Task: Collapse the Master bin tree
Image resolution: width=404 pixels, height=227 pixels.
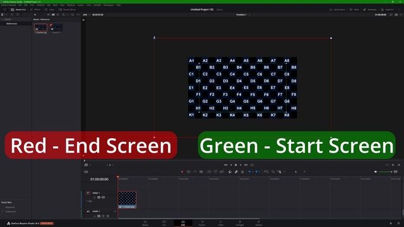Action: point(2,20)
